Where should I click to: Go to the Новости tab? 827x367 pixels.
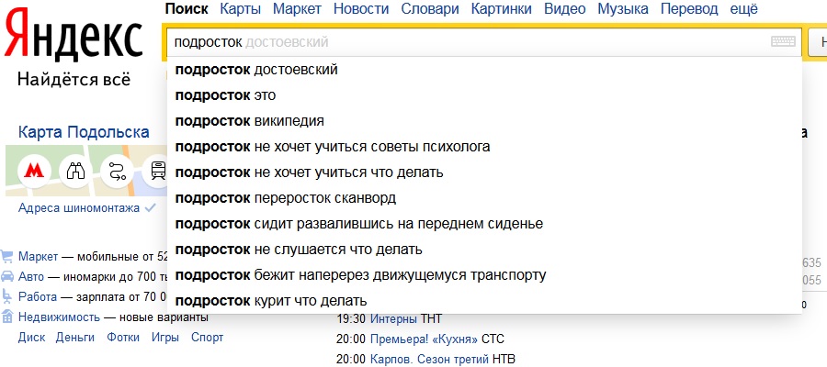click(x=361, y=9)
